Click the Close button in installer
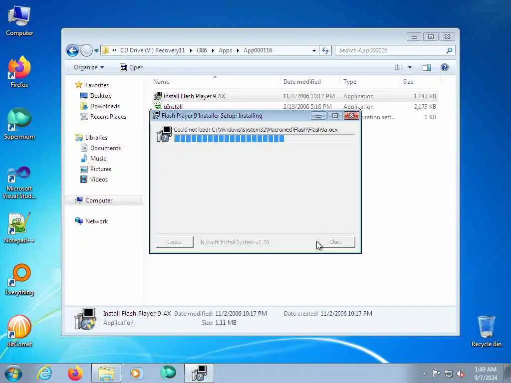Image resolution: width=511 pixels, height=383 pixels. tap(336, 242)
